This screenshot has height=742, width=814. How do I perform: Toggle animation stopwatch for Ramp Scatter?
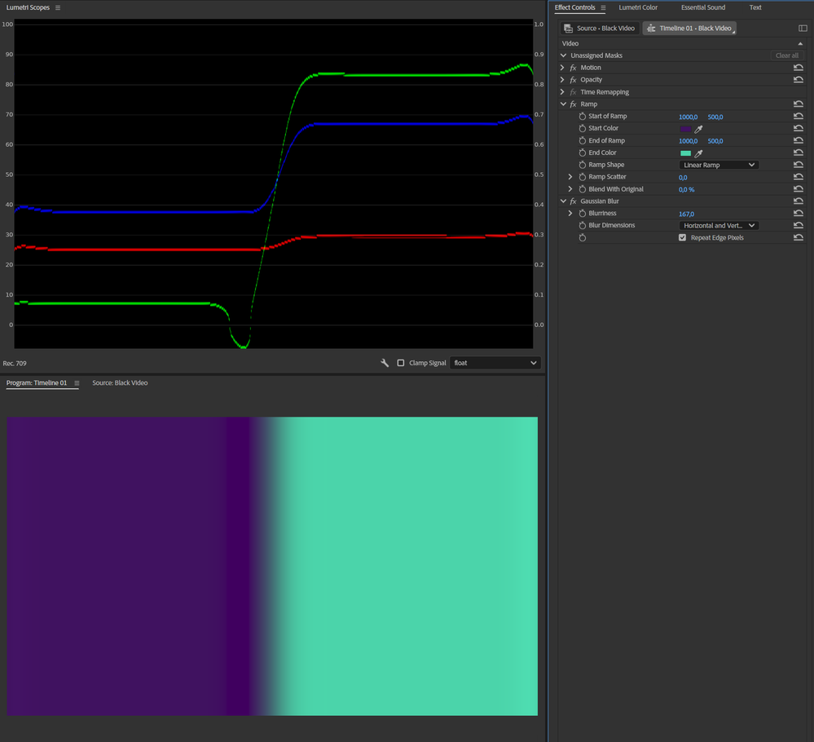pos(583,177)
